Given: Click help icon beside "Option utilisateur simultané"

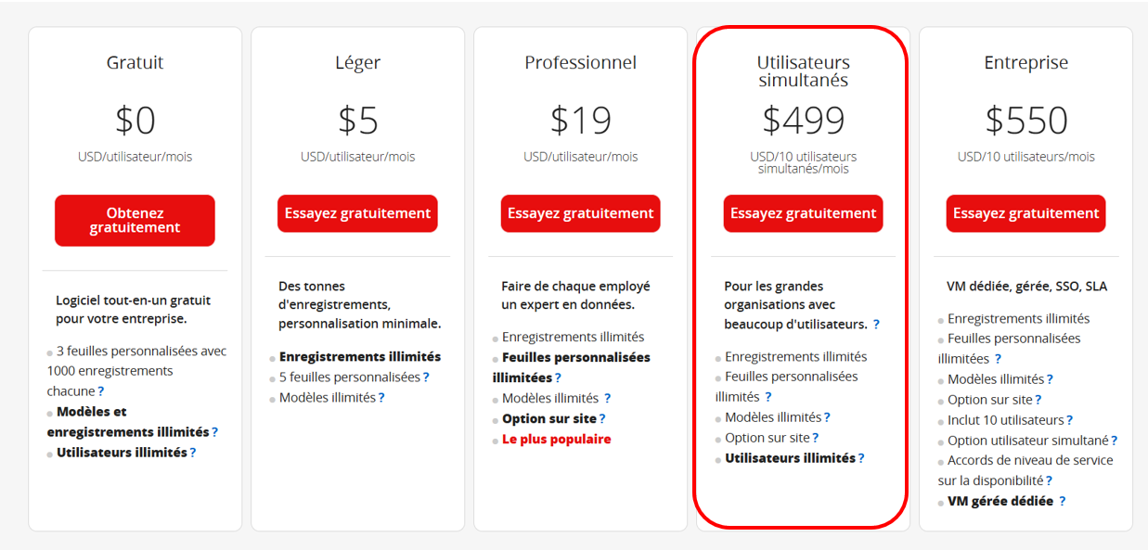Looking at the screenshot, I should tap(1114, 441).
